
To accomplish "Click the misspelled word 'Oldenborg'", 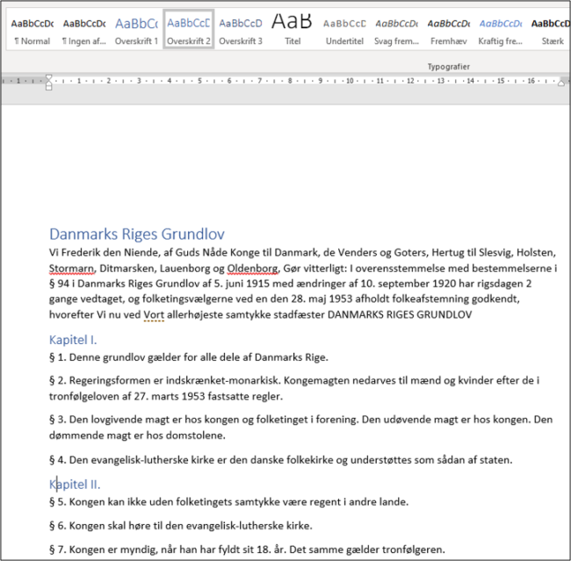I will click(x=253, y=267).
